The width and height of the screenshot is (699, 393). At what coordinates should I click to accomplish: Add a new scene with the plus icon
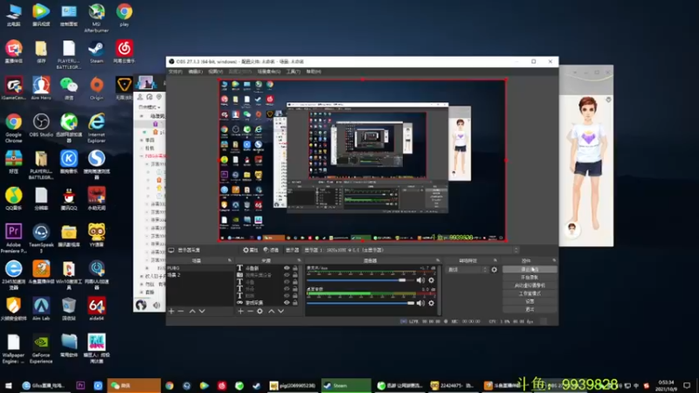click(171, 311)
